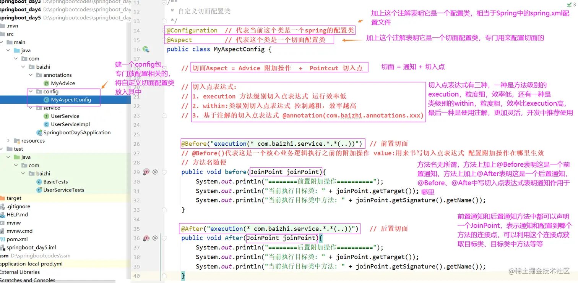Click @Before annotation on line 26

point(194,144)
